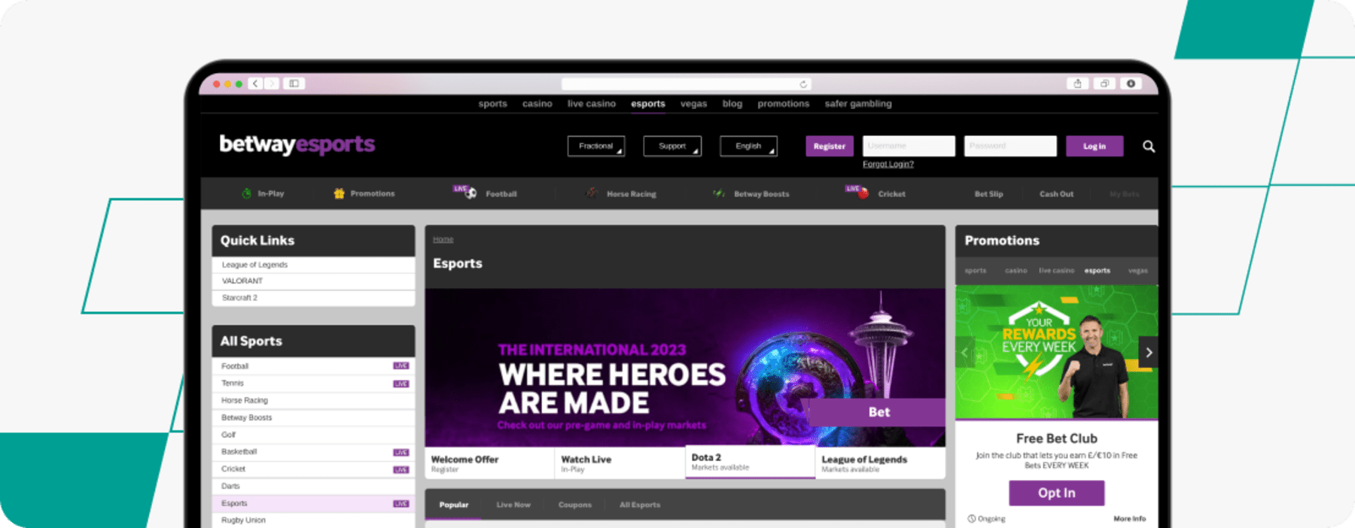The image size is (1355, 528).
Task: Click the Bet button on the banner
Action: pos(878,412)
